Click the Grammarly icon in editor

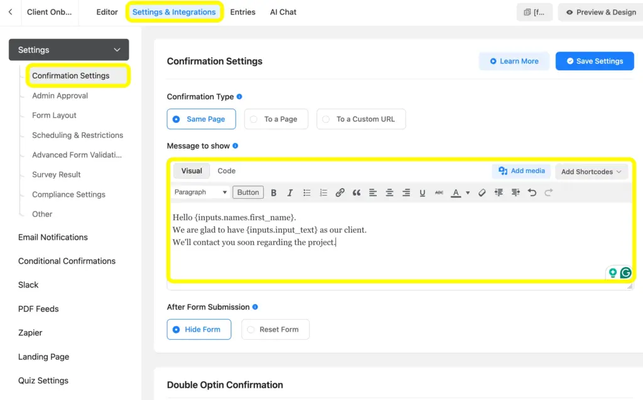click(626, 273)
